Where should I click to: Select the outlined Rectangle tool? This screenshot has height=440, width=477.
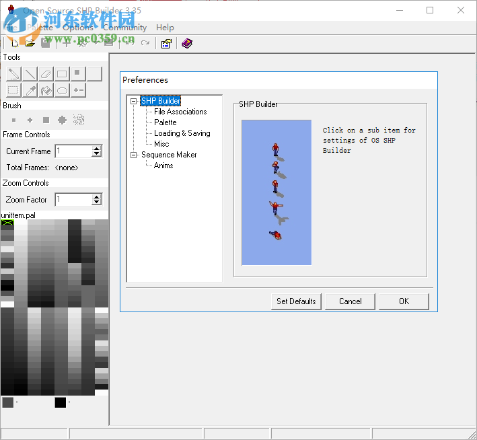tap(62, 74)
